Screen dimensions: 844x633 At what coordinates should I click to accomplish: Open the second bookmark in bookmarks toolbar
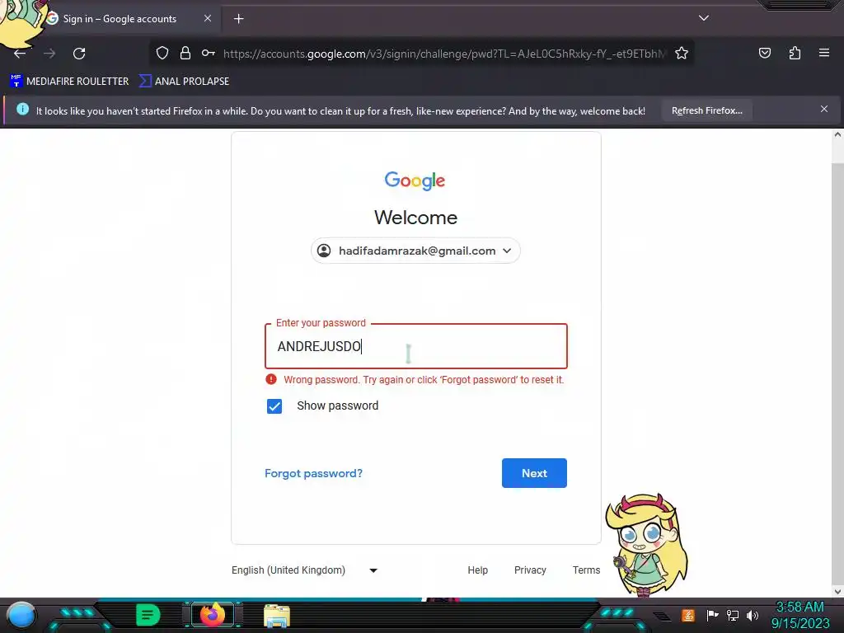184,82
